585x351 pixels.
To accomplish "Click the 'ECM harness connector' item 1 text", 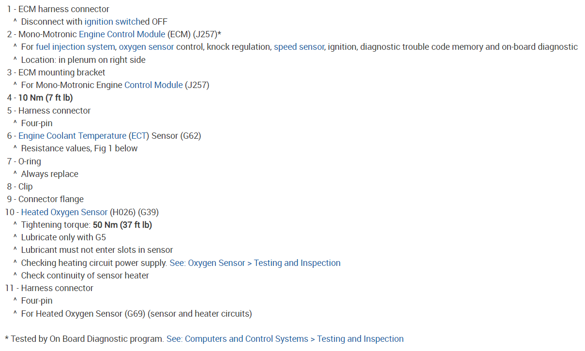I will 63,9.
